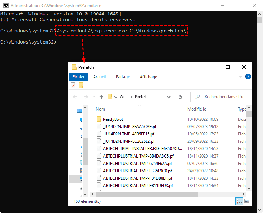Open Explorer help with the question mark icon
This screenshot has width=263, height=213.
click(x=248, y=76)
